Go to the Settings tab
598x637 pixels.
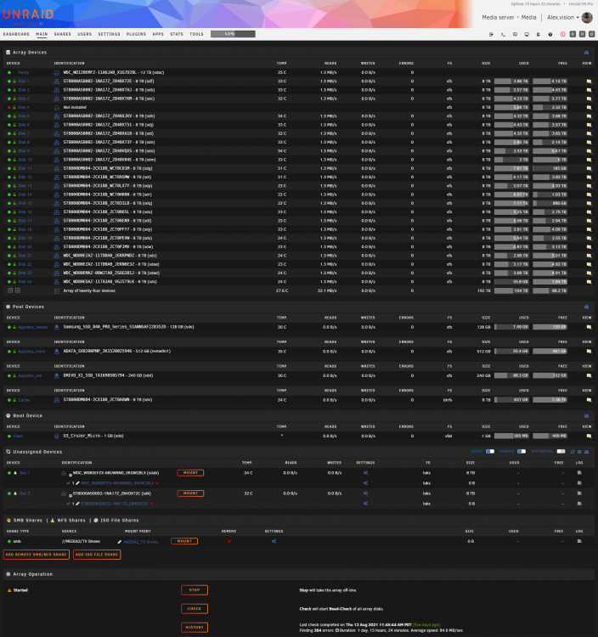coord(109,34)
